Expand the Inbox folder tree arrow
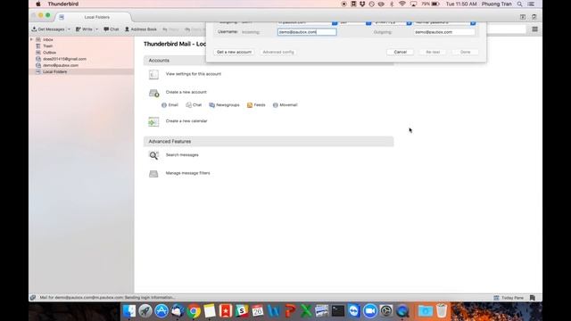The width and height of the screenshot is (571, 321). [32, 39]
